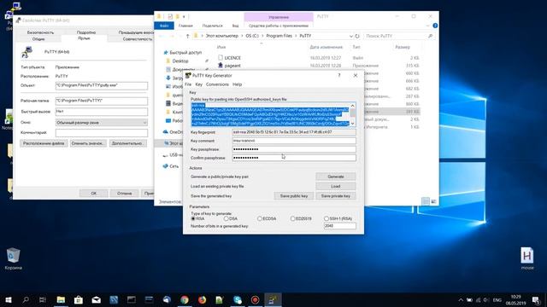This screenshot has height=307, width=547.
Task: Open the Вид ribbon tab in Explorer
Action: click(236, 26)
